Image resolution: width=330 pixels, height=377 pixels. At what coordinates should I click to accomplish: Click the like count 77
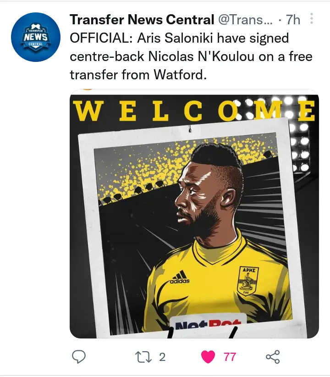click(x=230, y=357)
